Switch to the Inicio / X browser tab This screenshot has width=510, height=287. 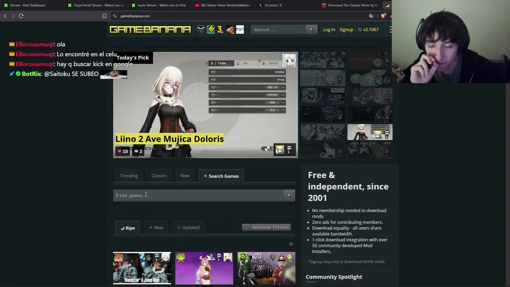[x=287, y=5]
